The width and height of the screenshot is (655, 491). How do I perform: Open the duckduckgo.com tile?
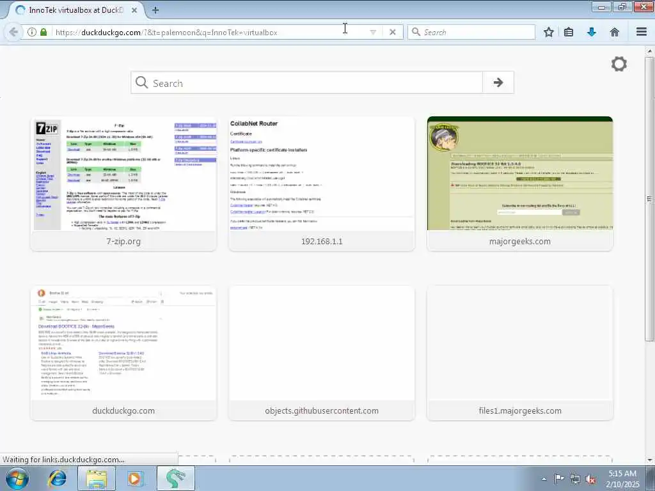(x=123, y=353)
